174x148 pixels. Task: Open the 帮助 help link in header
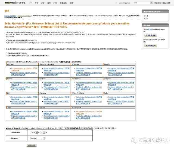pos(164,3)
